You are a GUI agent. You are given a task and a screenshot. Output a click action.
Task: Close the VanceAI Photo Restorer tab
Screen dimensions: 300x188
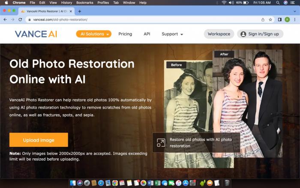pyautogui.click(x=71, y=11)
